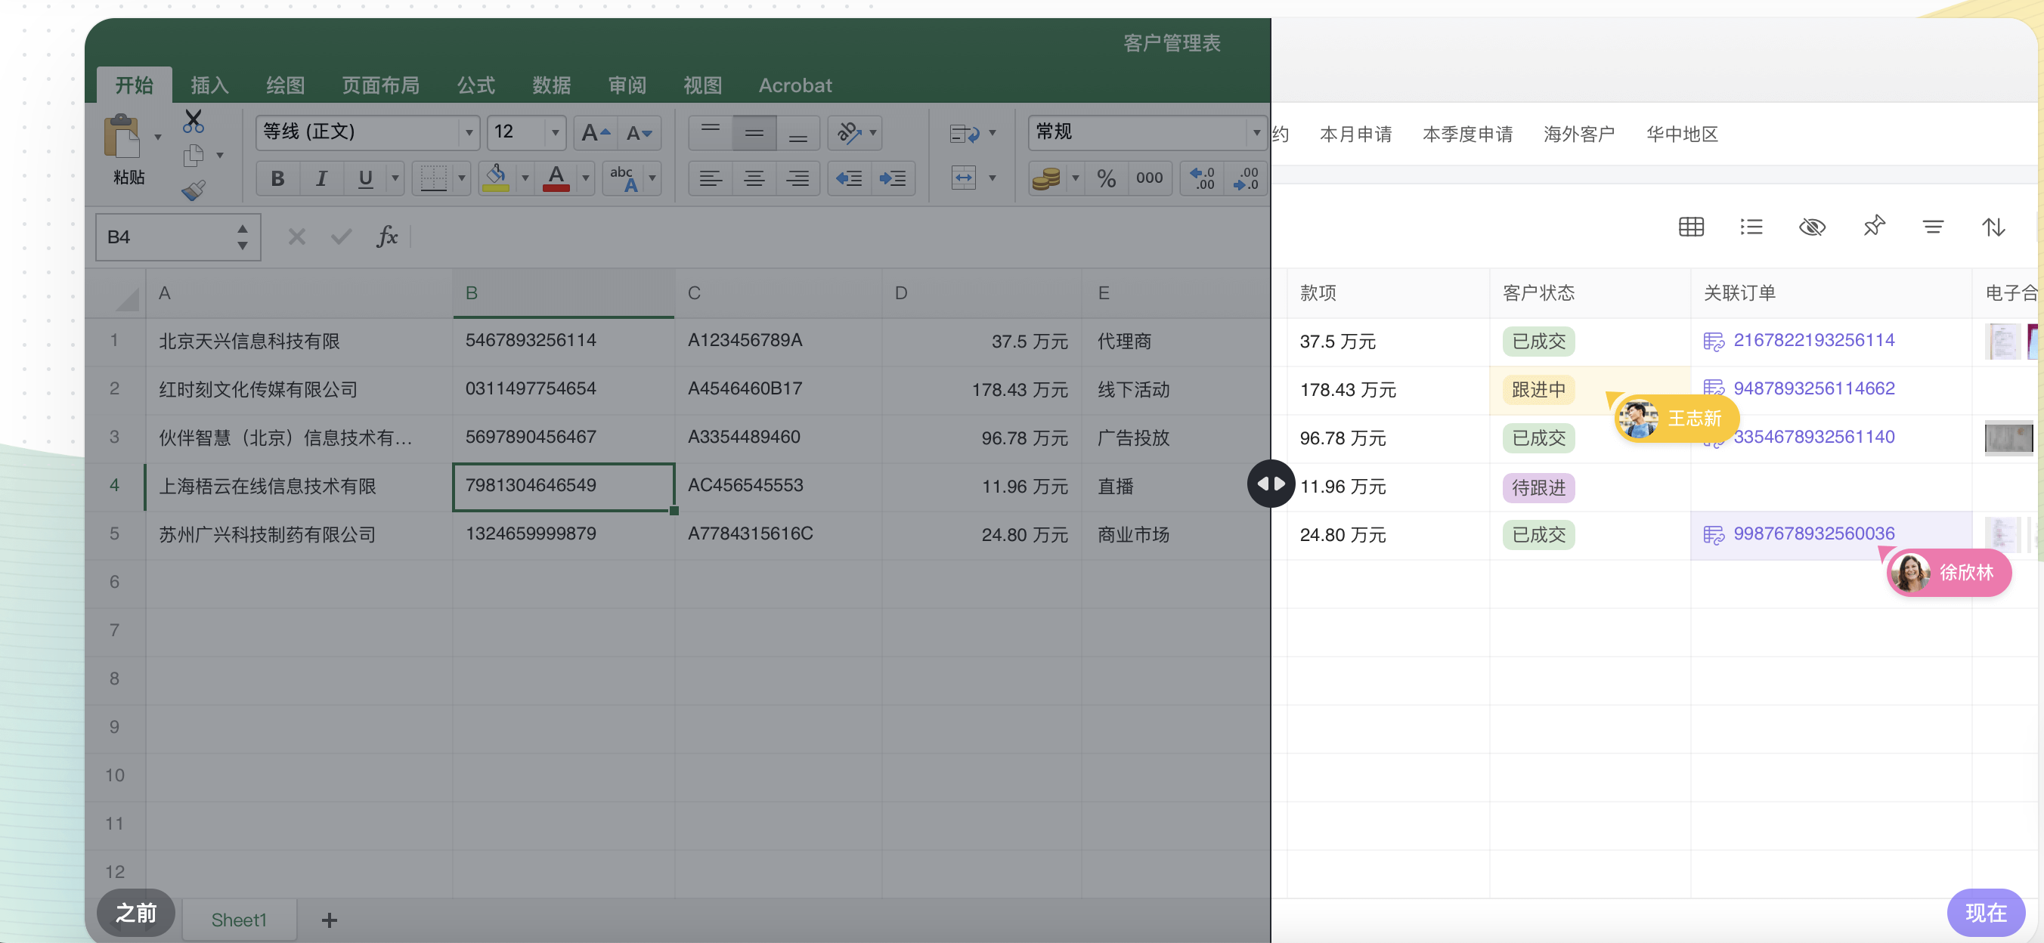This screenshot has width=2044, height=943.
Task: Switch to list view icon
Action: [1751, 227]
